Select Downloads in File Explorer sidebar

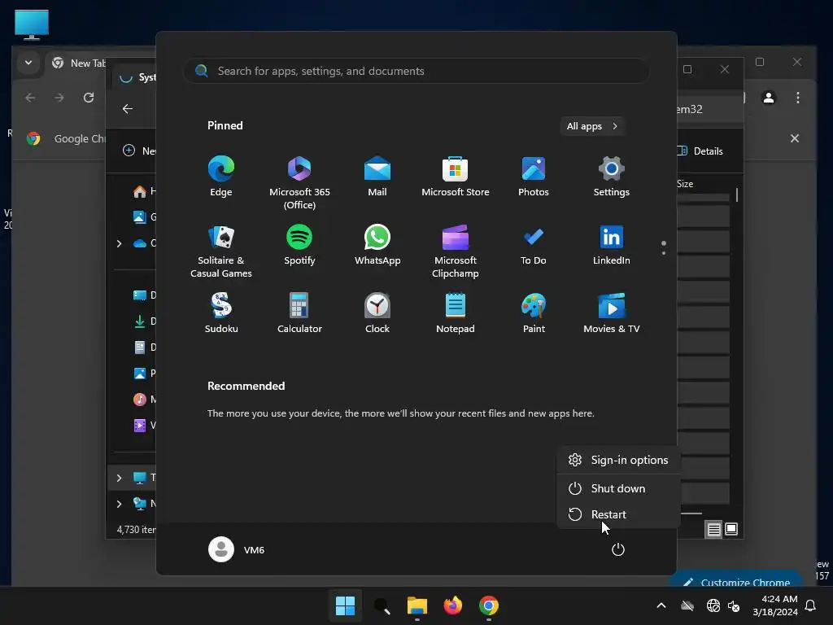pos(144,321)
